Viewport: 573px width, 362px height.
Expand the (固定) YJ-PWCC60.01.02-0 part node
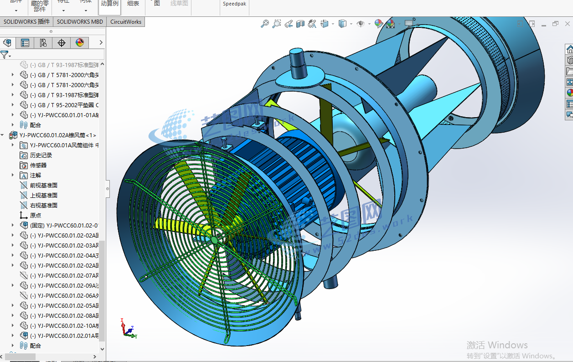tap(13, 225)
